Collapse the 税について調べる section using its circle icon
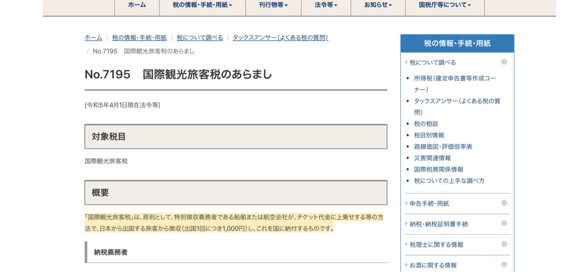This screenshot has width=566, height=272. pos(504,62)
